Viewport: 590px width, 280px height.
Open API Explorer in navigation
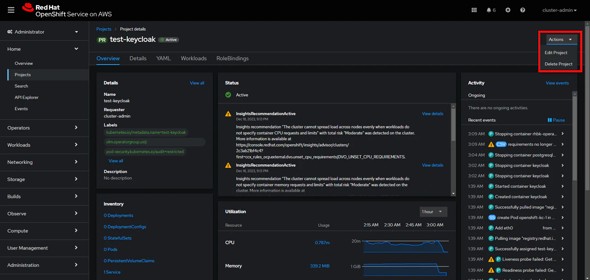pyautogui.click(x=26, y=97)
